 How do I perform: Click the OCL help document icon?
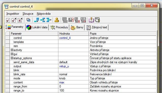(x=97, y=20)
